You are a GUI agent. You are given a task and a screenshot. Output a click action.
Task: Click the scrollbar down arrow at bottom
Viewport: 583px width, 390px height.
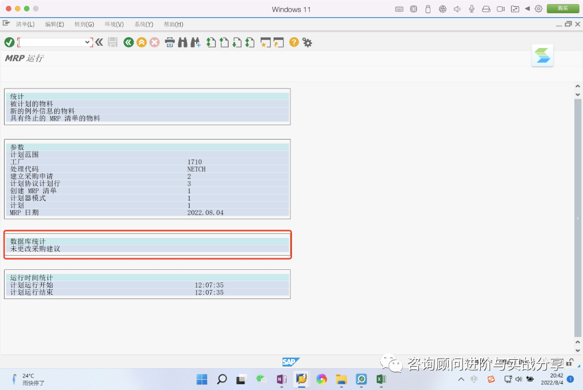pyautogui.click(x=577, y=350)
